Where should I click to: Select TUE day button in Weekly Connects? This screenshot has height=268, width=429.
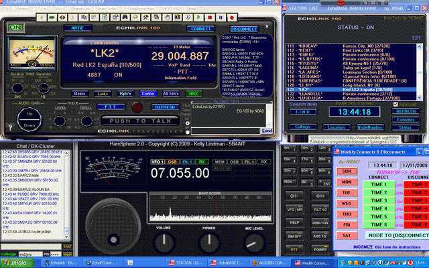(347, 192)
